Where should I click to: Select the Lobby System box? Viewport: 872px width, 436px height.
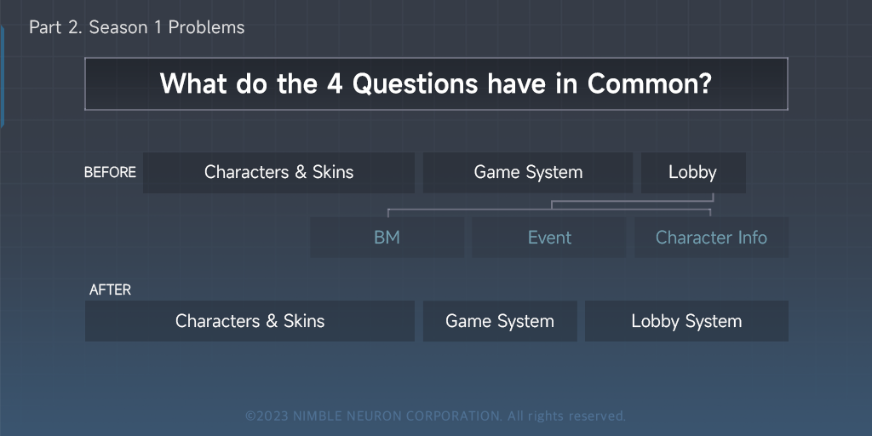click(x=686, y=321)
